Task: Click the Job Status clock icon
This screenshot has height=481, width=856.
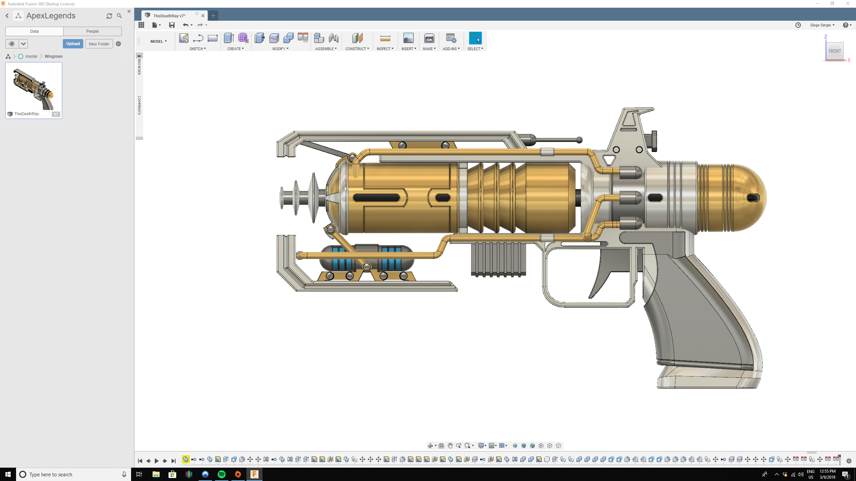Action: click(798, 25)
